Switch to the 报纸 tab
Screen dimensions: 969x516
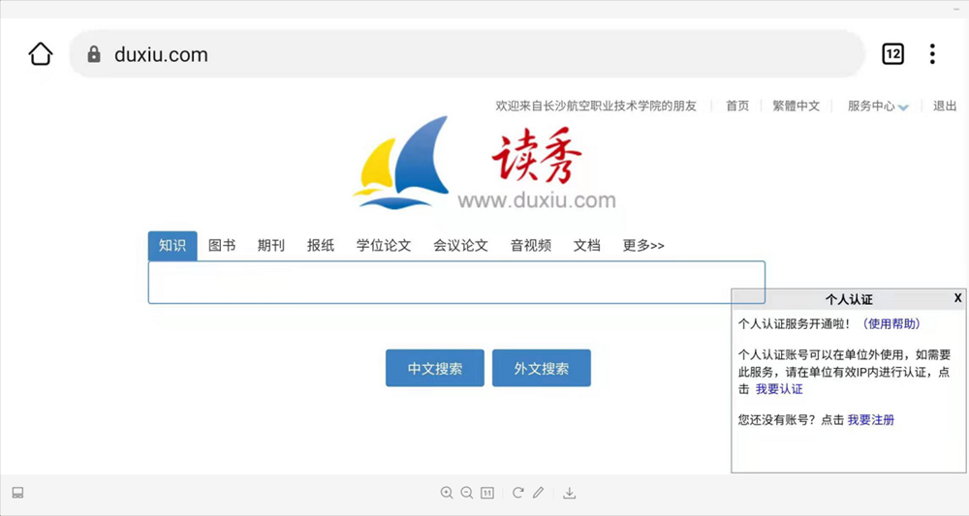[321, 246]
